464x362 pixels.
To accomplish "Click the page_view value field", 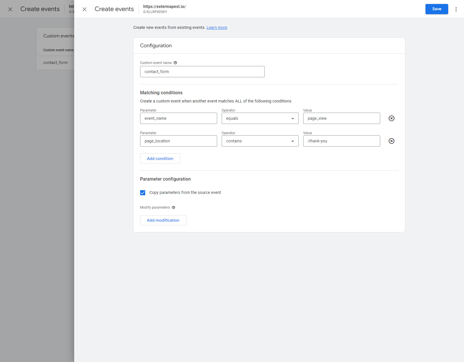I will 341,118.
